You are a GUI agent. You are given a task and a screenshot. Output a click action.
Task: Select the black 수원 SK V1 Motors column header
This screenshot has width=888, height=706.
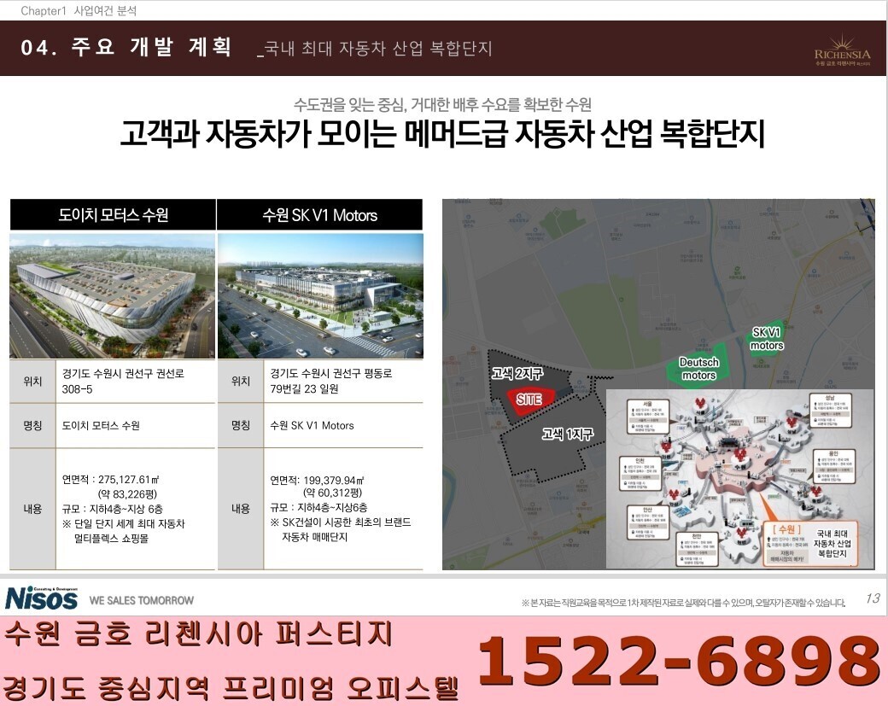320,214
